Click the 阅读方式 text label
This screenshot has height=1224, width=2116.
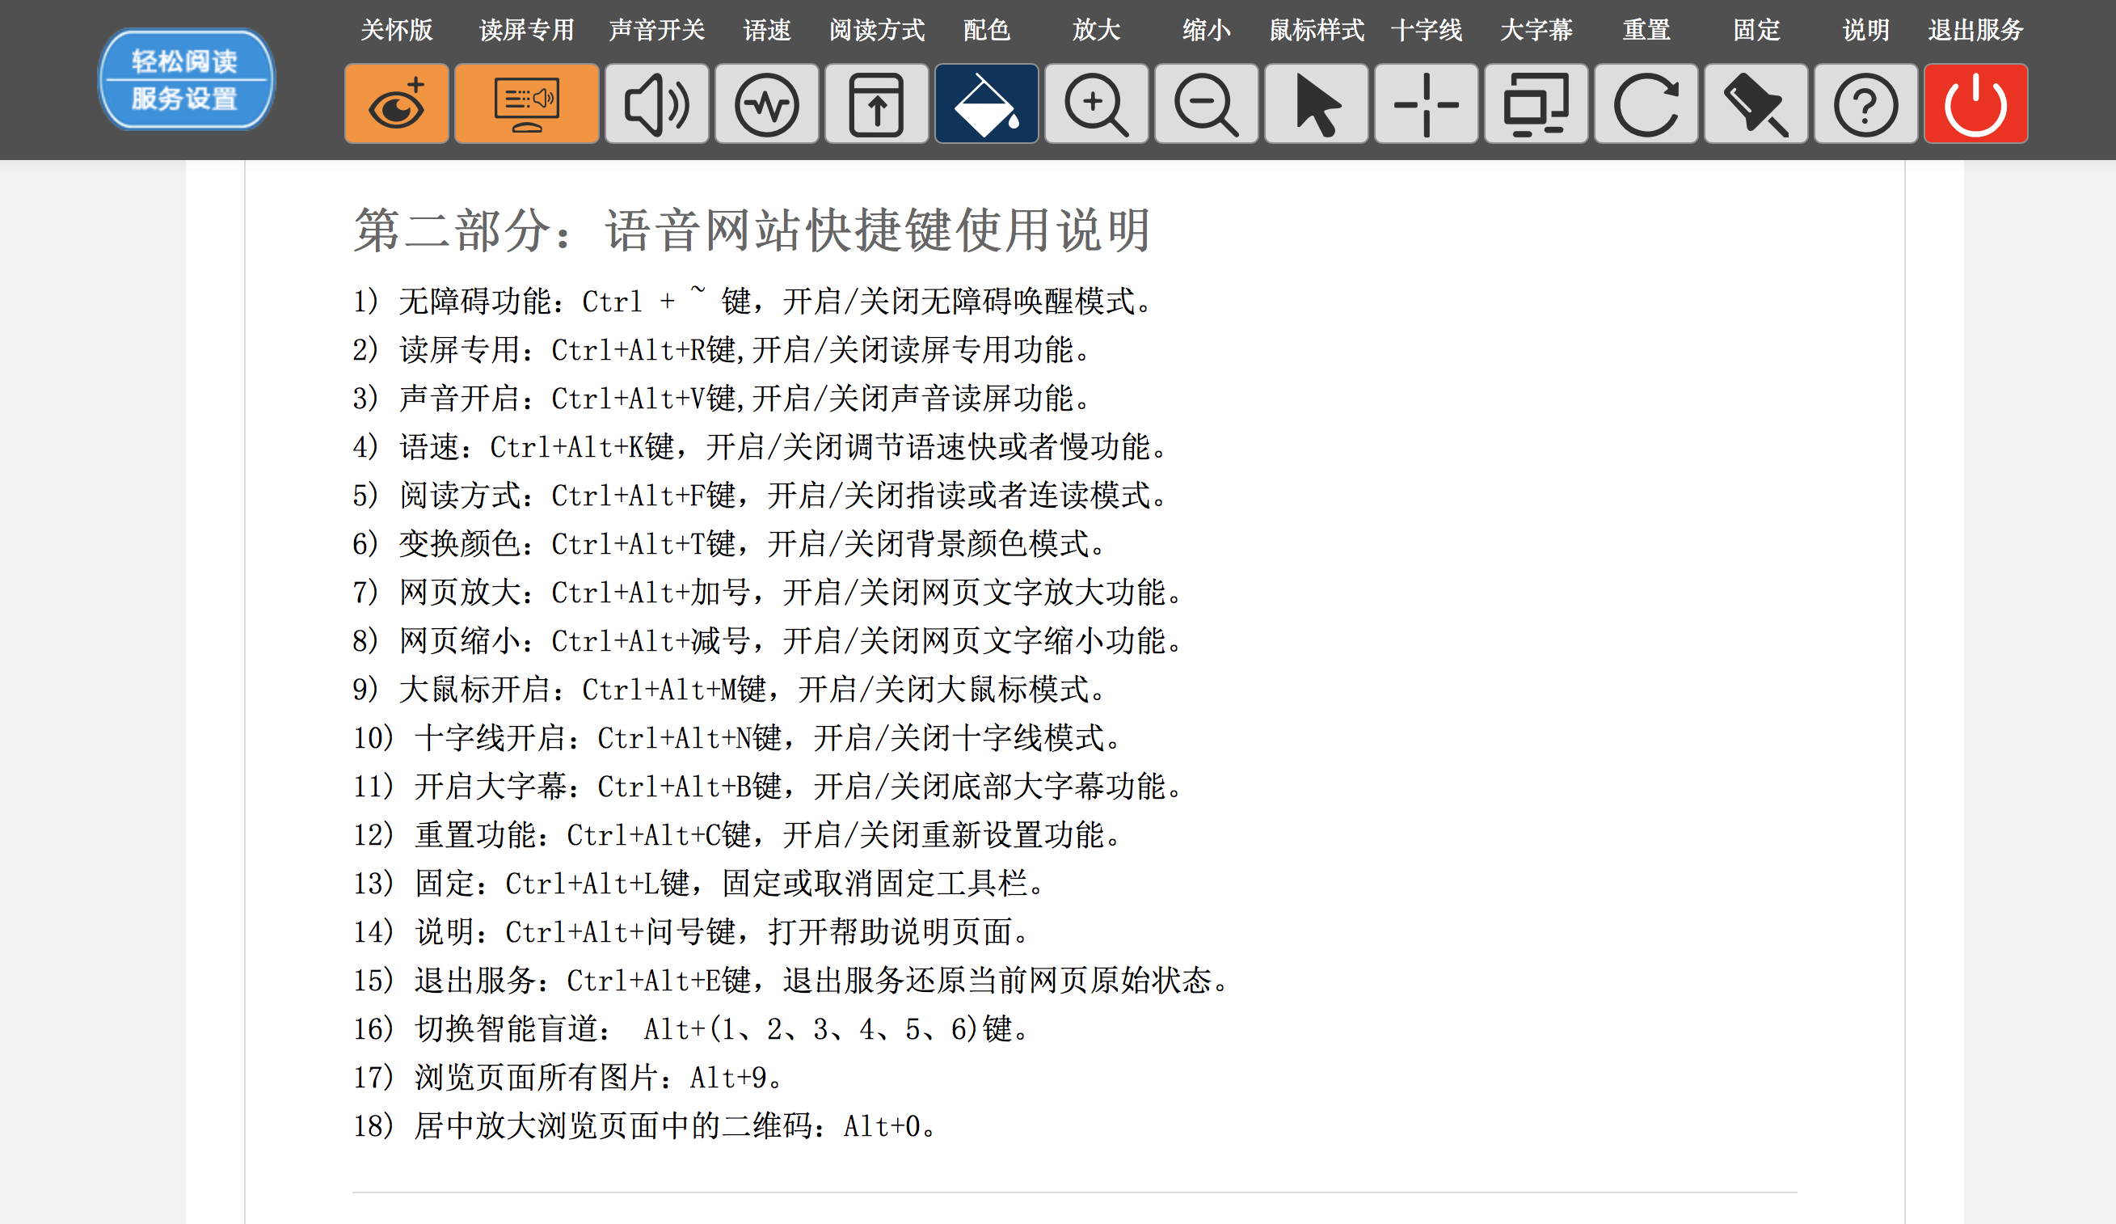[x=877, y=30]
